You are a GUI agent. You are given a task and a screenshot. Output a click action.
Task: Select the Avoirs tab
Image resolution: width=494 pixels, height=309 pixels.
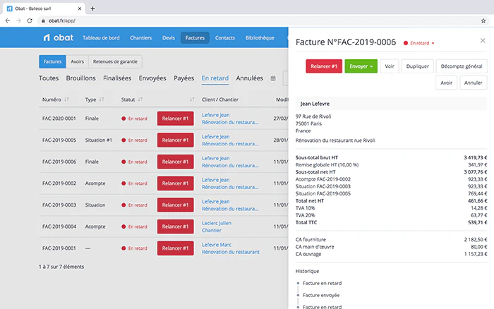(77, 62)
